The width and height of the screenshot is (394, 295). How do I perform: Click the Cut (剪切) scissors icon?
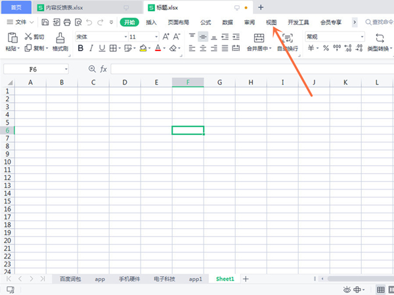tap(28, 37)
